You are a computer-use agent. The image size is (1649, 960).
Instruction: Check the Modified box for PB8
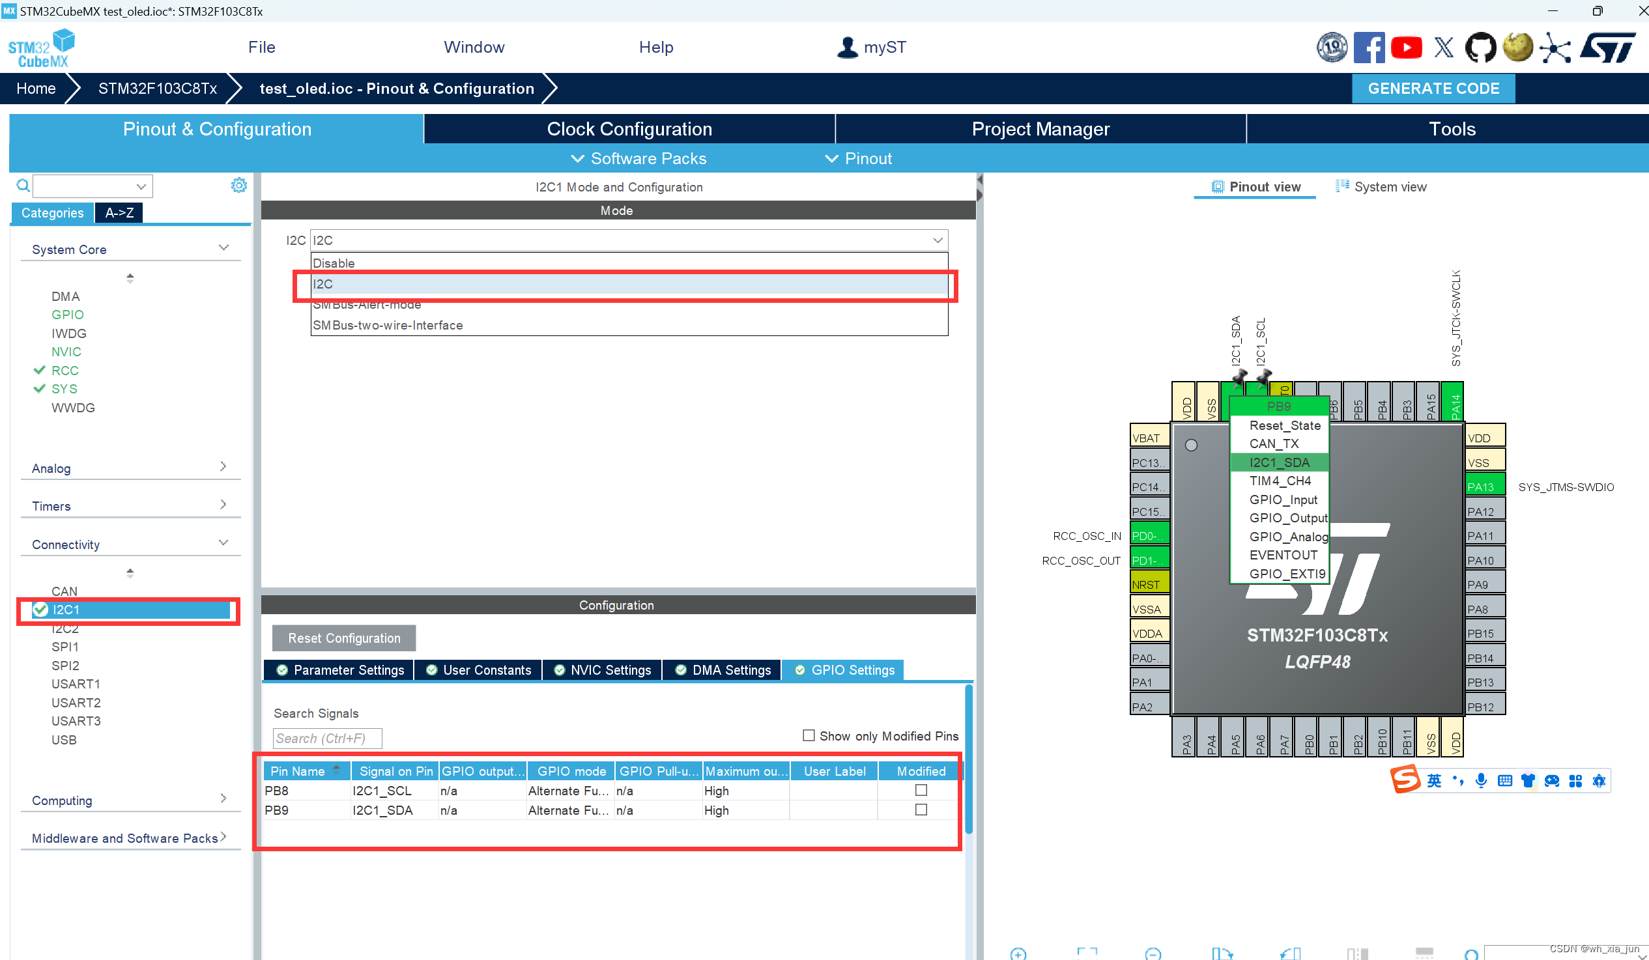921,791
